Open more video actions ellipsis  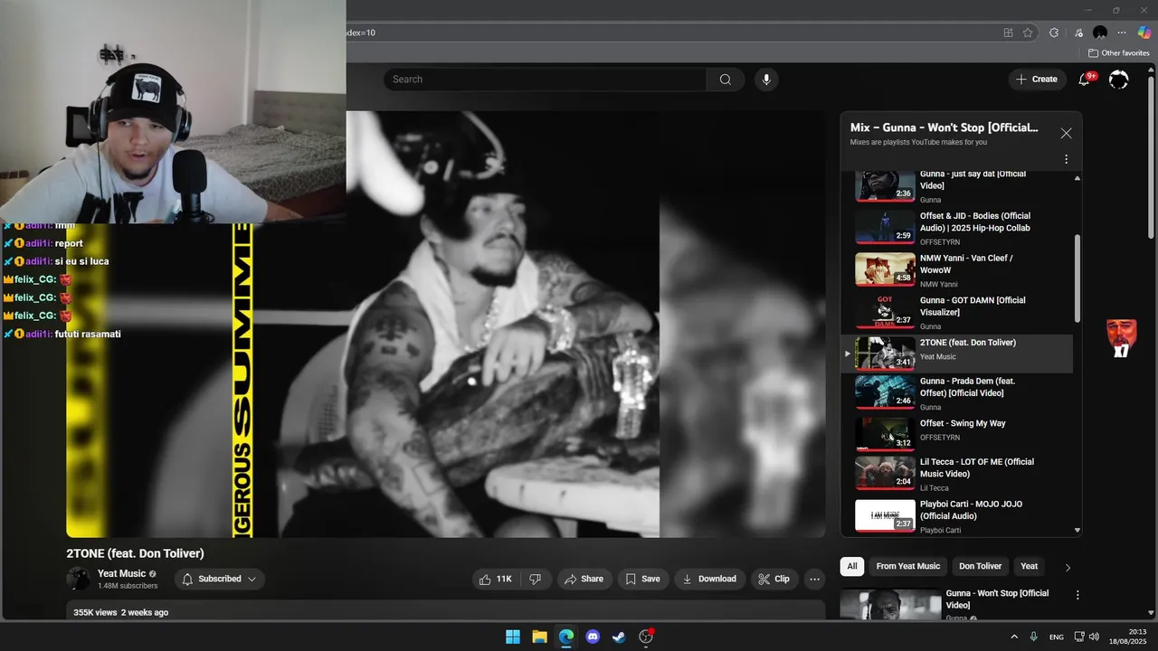pyautogui.click(x=815, y=579)
